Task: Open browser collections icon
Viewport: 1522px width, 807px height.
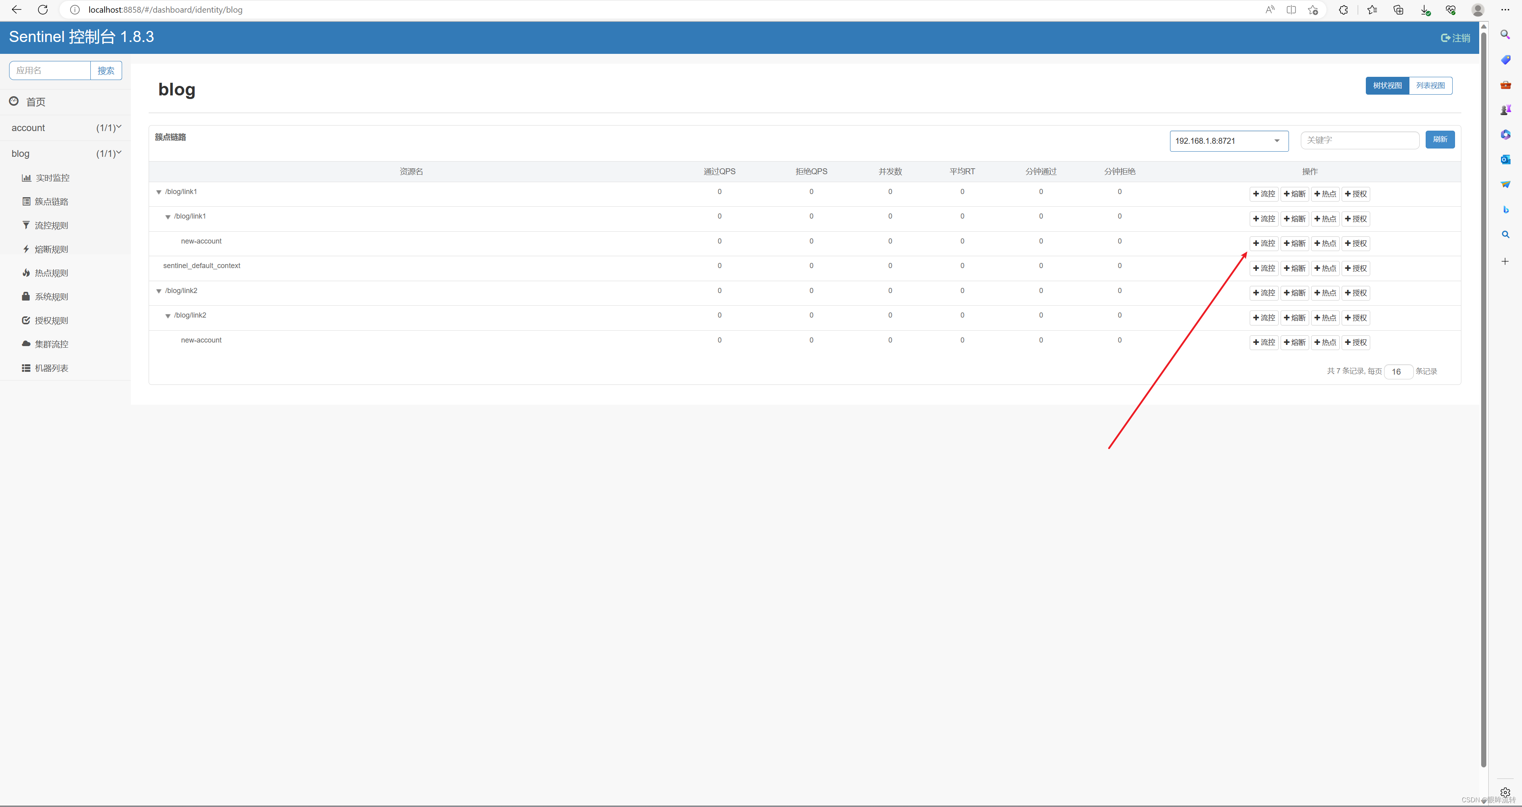Action: tap(1398, 10)
